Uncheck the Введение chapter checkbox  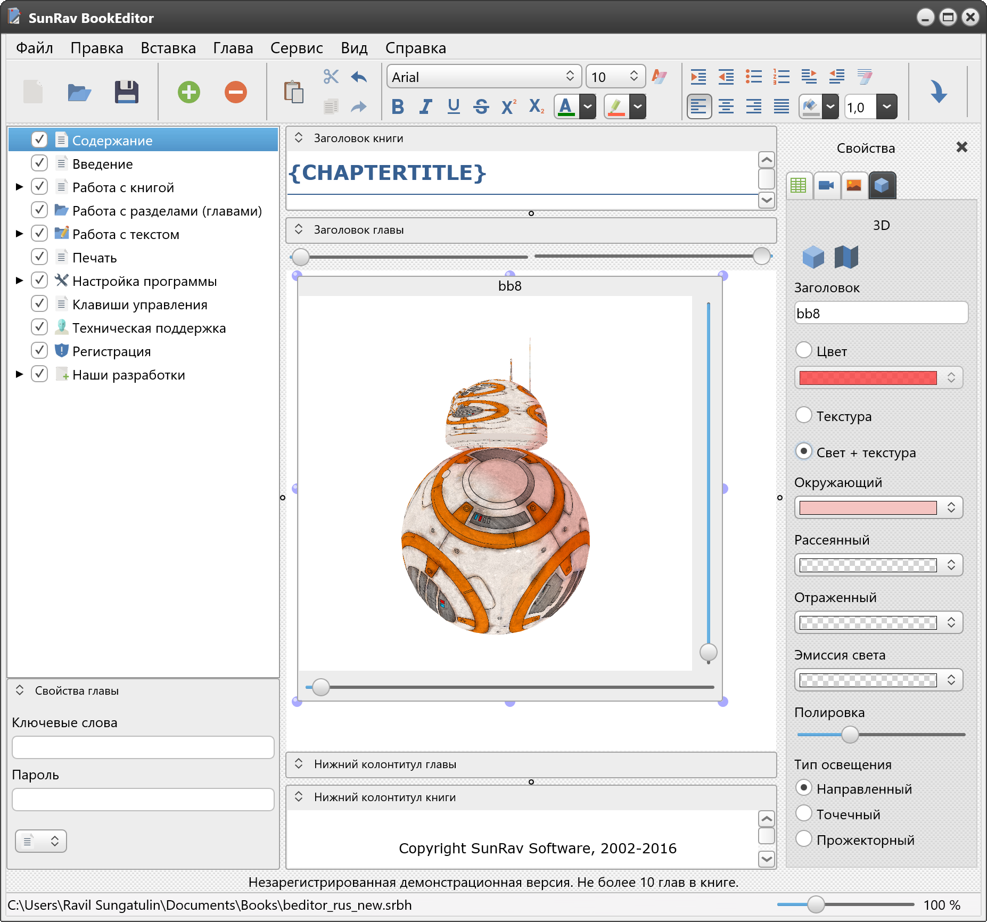(39, 163)
